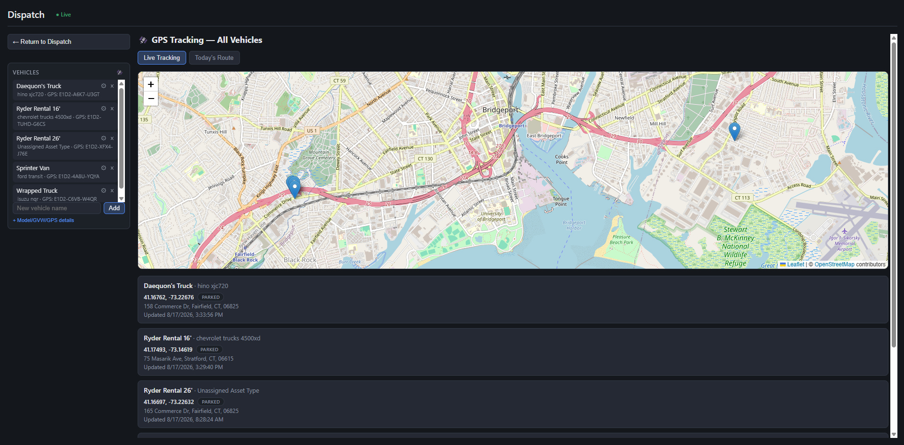Click PARKED badge on Ryder Rental 16' card

coord(209,350)
